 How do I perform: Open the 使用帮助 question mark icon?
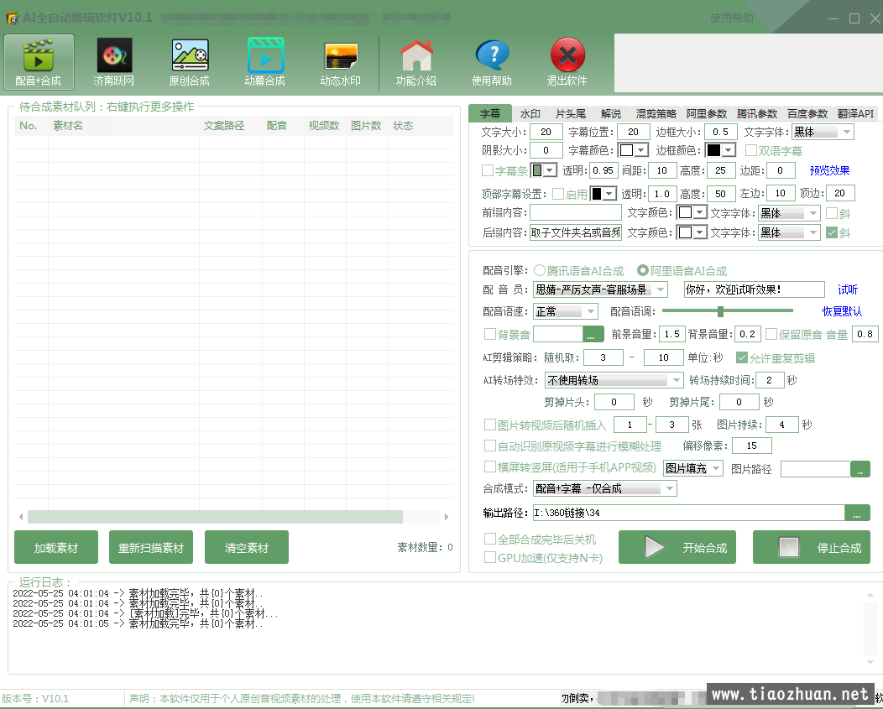[492, 62]
